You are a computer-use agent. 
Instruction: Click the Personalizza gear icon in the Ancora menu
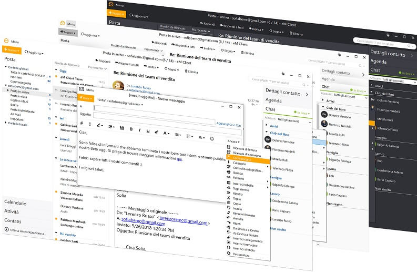pyautogui.click(x=228, y=253)
